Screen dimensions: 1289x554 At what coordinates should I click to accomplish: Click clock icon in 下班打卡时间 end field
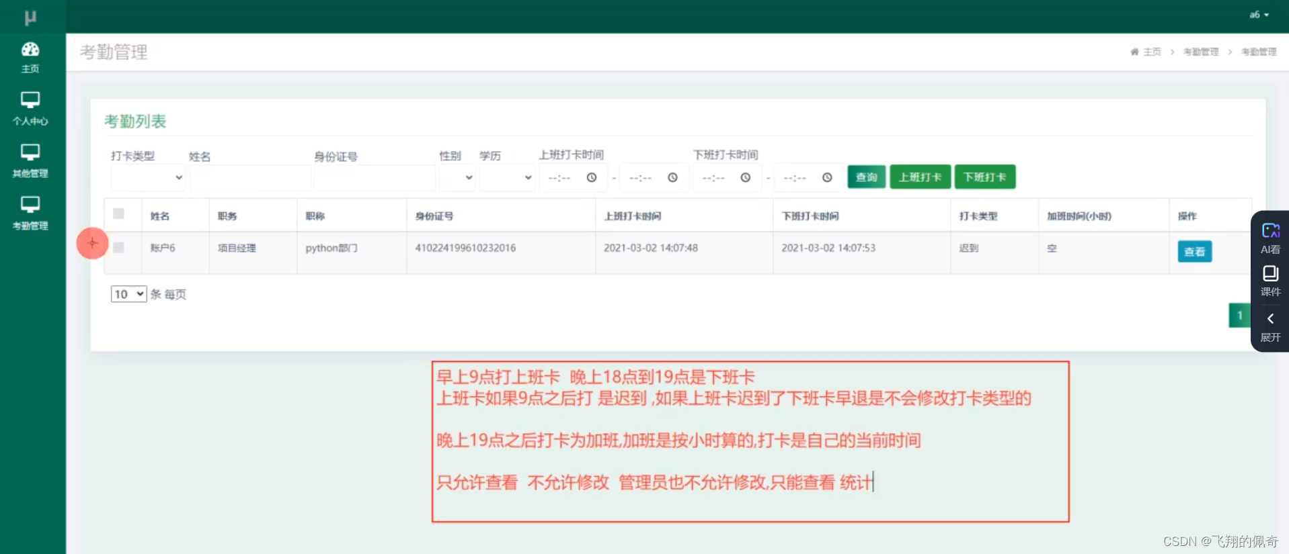tap(827, 177)
